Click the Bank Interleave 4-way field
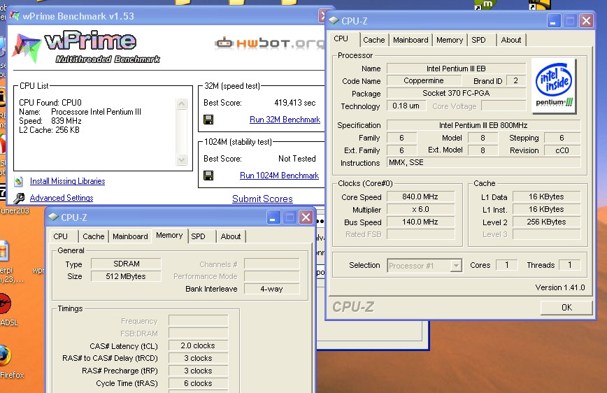 [272, 289]
